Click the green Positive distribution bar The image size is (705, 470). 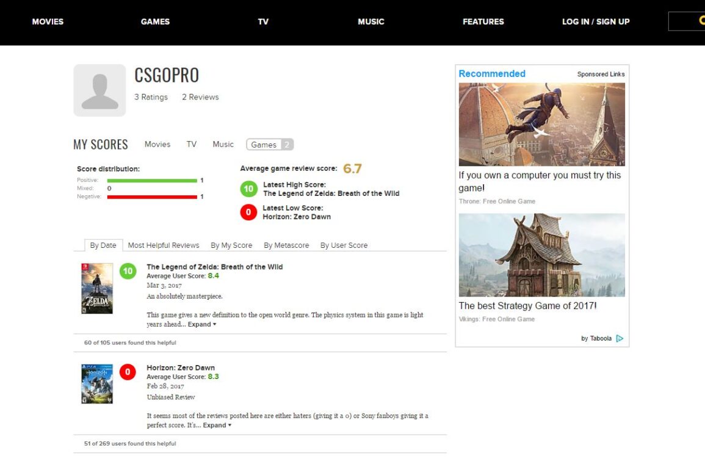click(x=152, y=180)
